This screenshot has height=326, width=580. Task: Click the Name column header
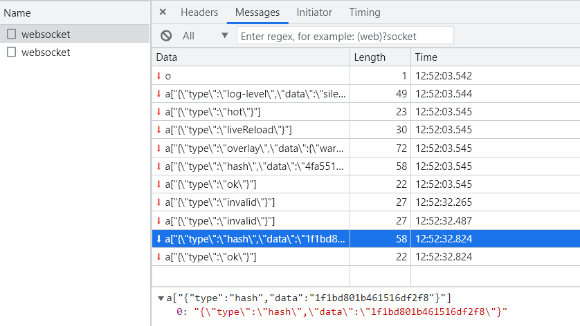coord(75,13)
